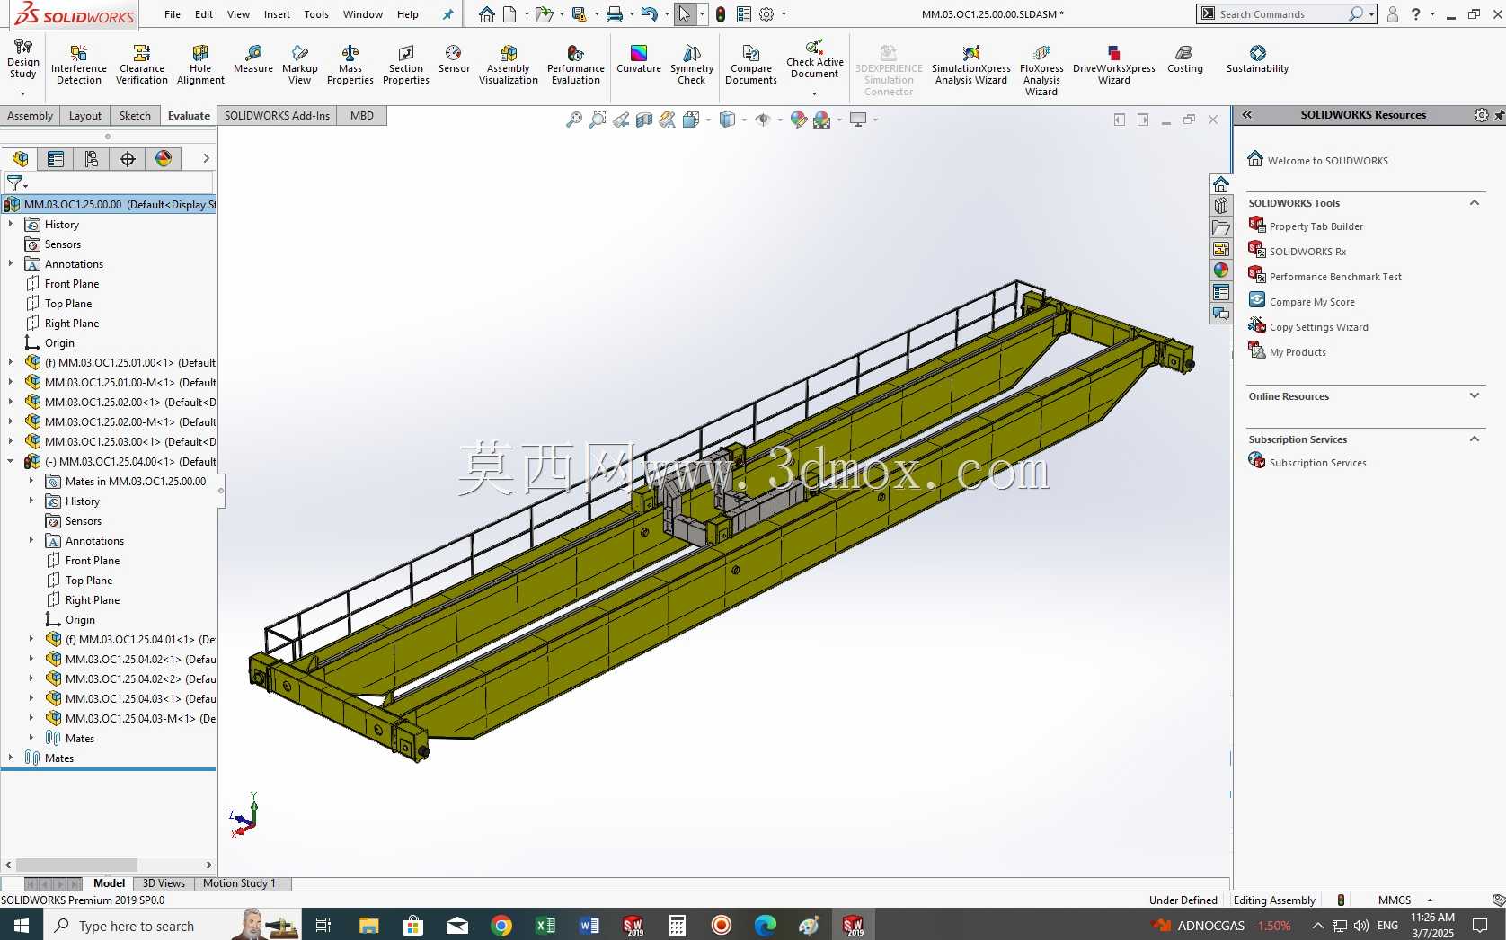Open File Explorer task pane tab
The height and width of the screenshot is (940, 1506).
[x=1221, y=227]
